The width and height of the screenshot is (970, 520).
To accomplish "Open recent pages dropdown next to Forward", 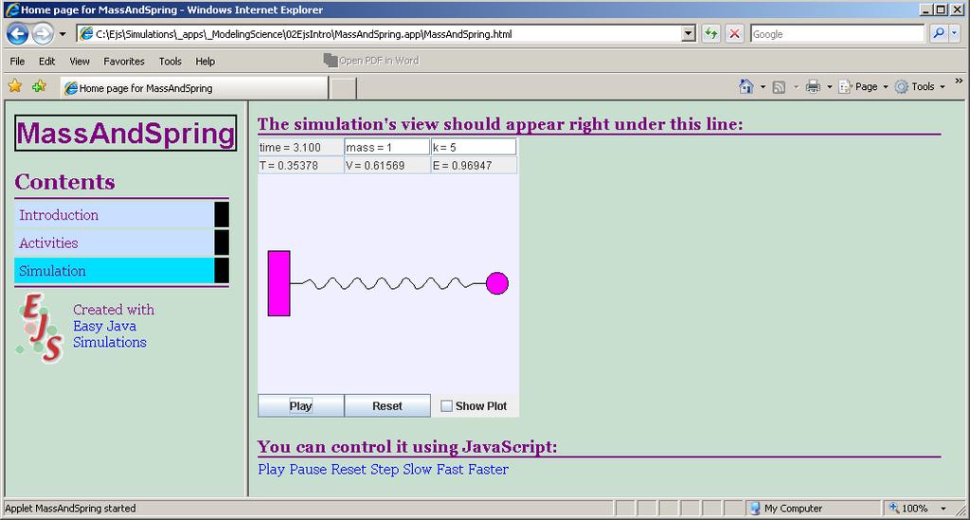I will pyautogui.click(x=63, y=34).
